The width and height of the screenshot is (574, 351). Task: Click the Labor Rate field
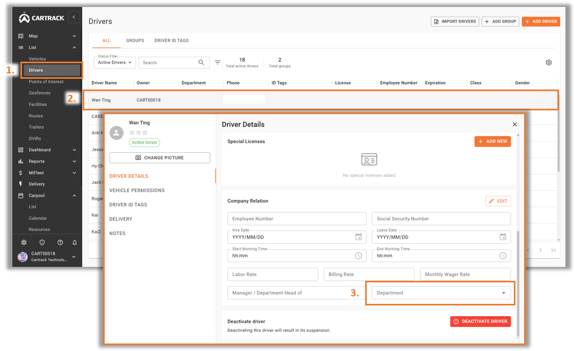pyautogui.click(x=273, y=274)
